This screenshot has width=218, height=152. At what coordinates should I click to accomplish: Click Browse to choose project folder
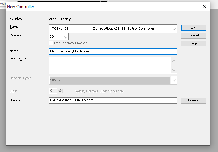[x=194, y=100]
